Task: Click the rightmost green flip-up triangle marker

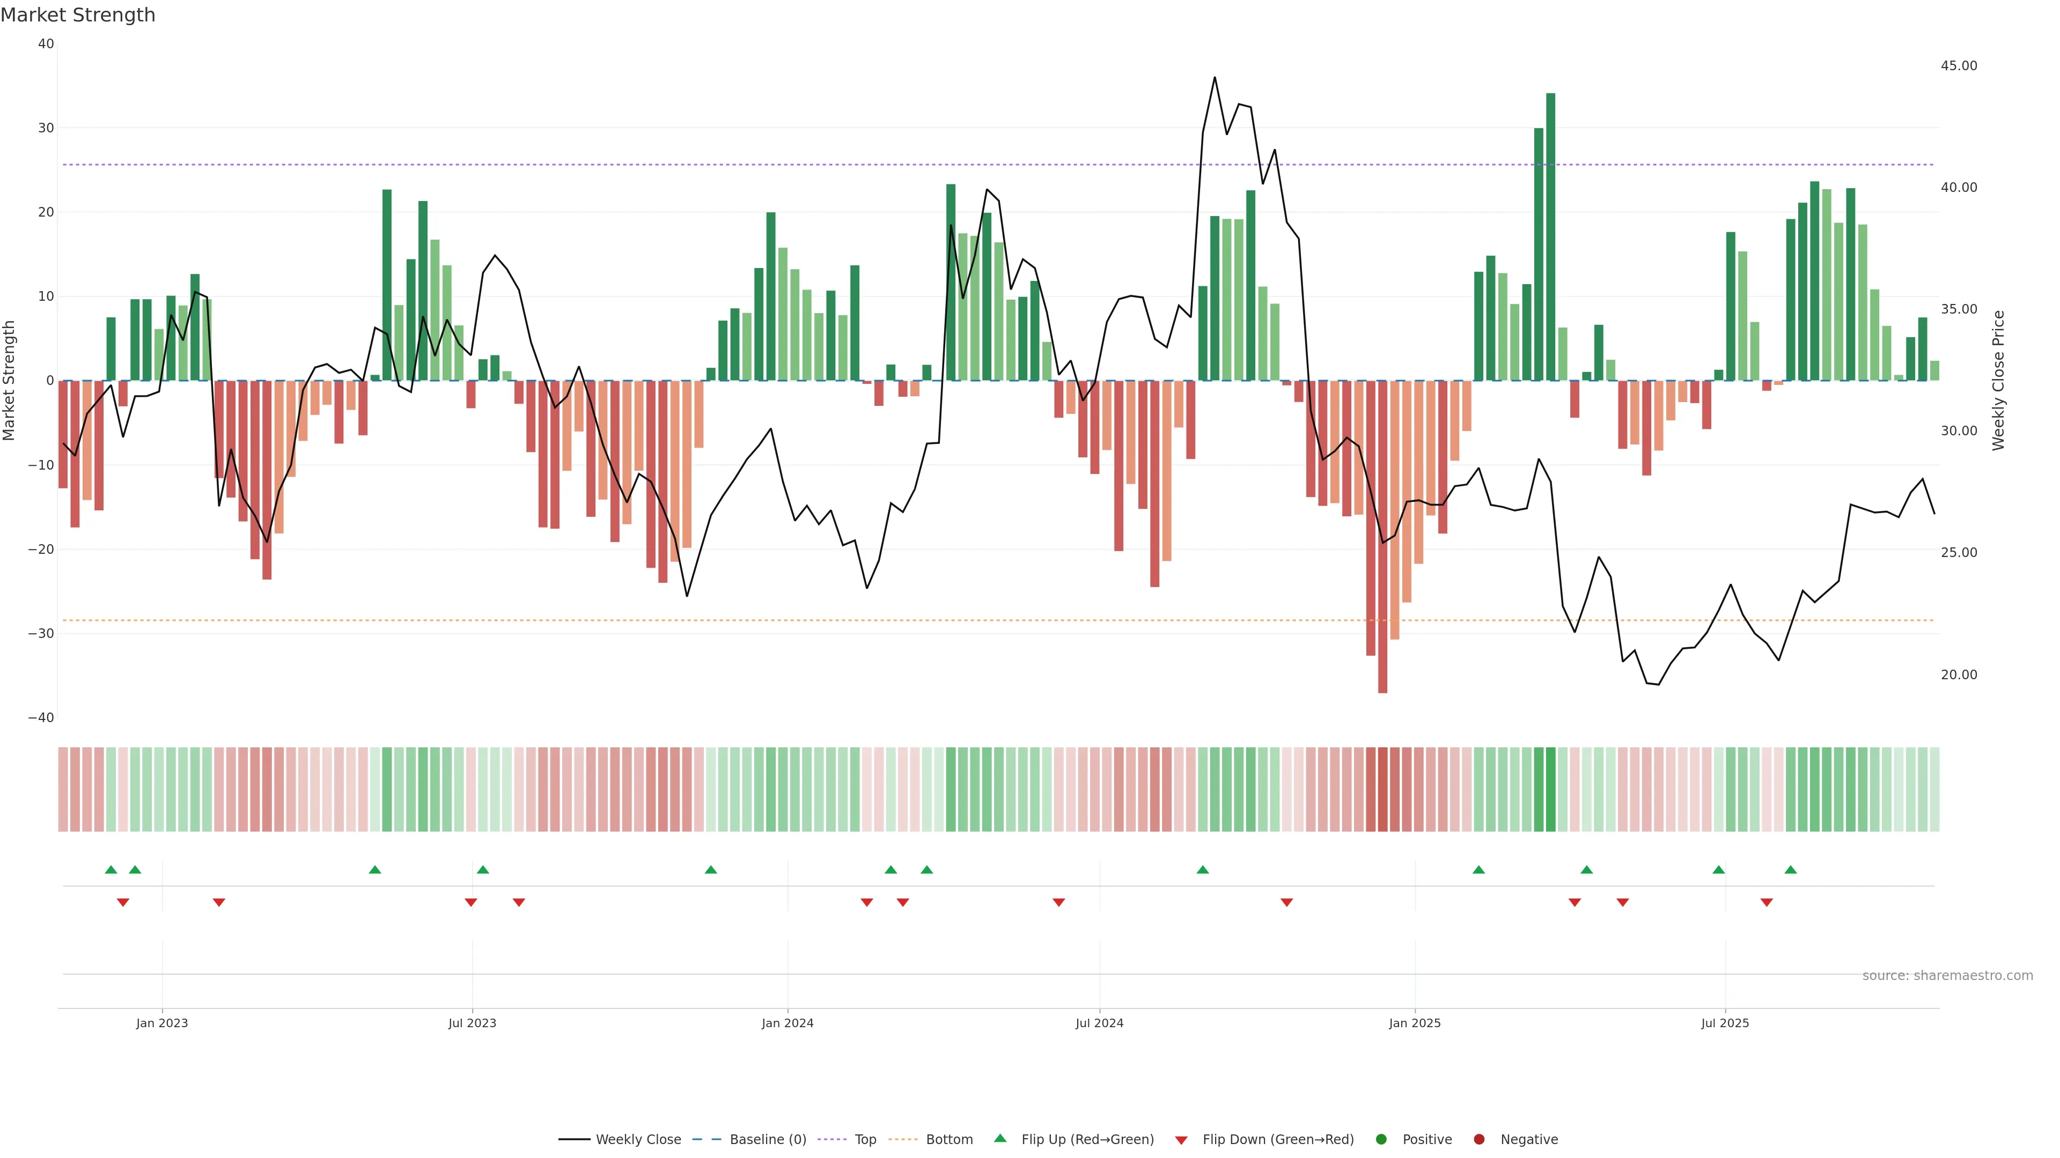Action: coord(1791,870)
